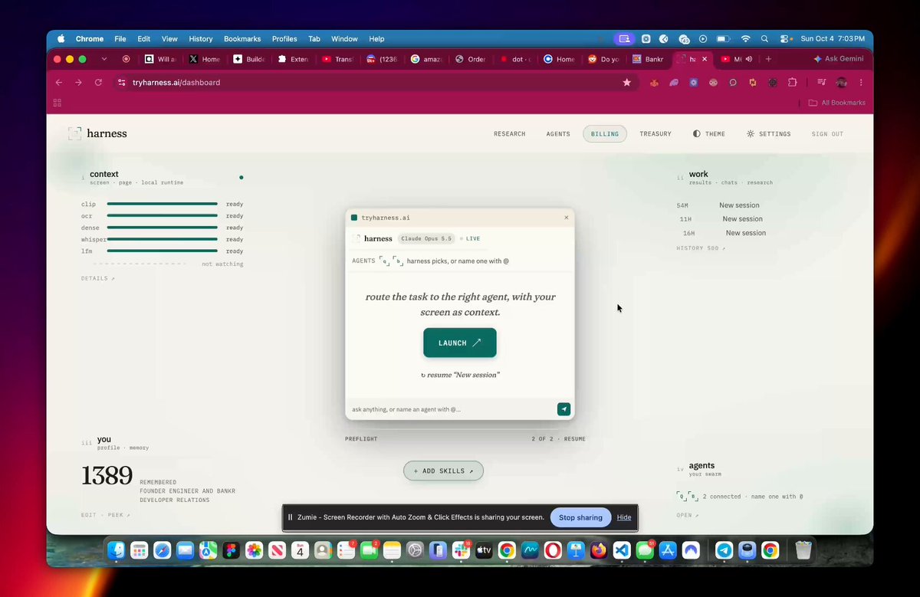Open the Chrome tab search dropdown arrow
Viewport: 920px width, 597px height.
pos(104,59)
